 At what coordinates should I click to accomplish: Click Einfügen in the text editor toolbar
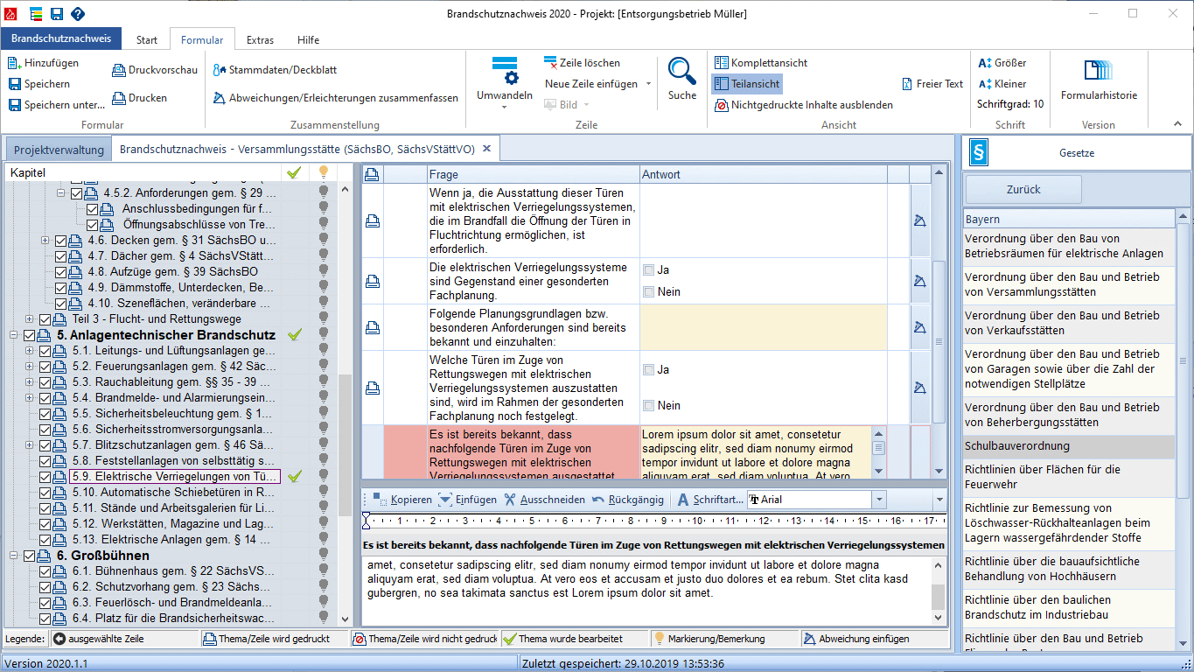468,500
